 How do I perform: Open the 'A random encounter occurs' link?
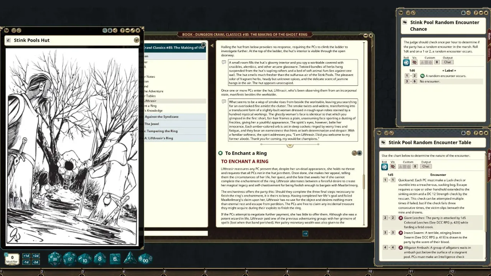pos(422,76)
